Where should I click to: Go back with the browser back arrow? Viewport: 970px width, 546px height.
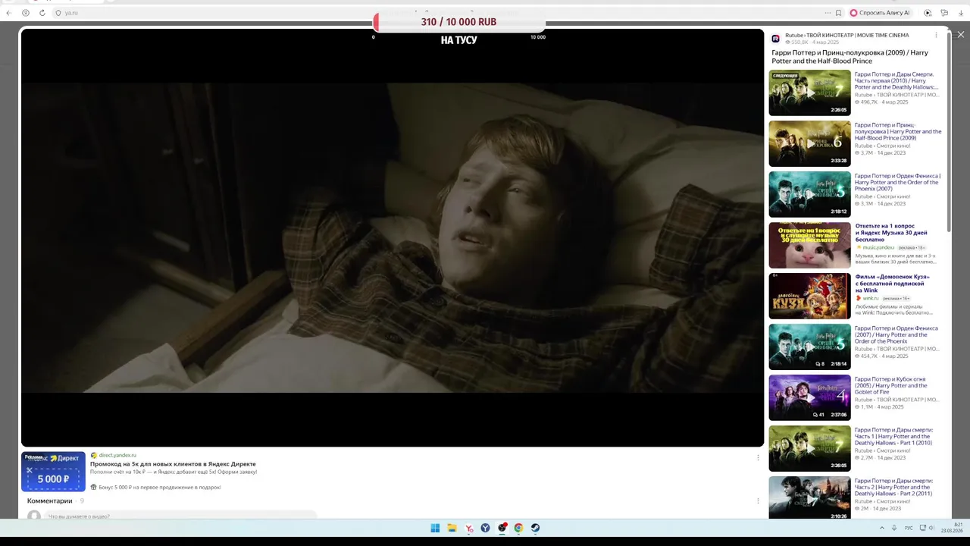9,13
